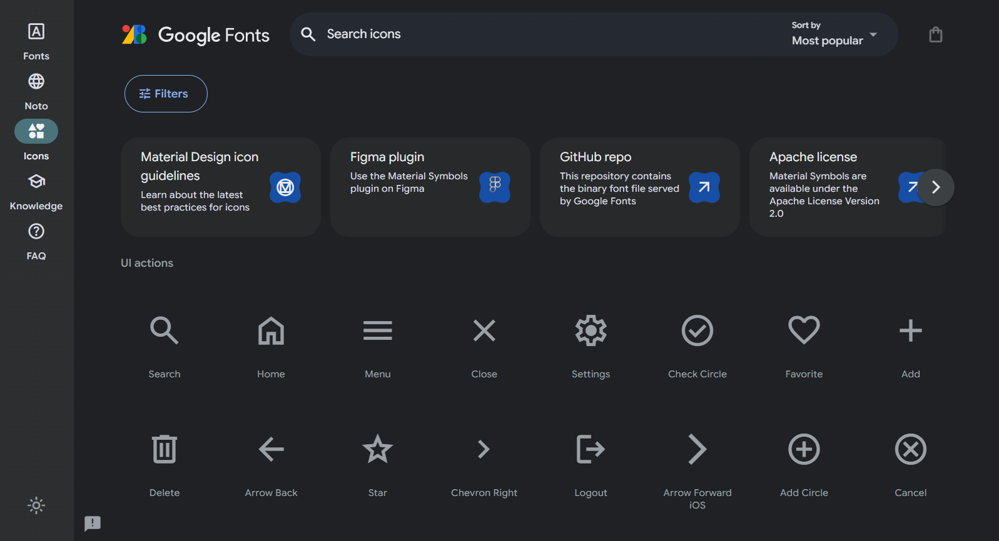Click the Google Fonts logo
Screen dimensions: 999x541
point(196,35)
